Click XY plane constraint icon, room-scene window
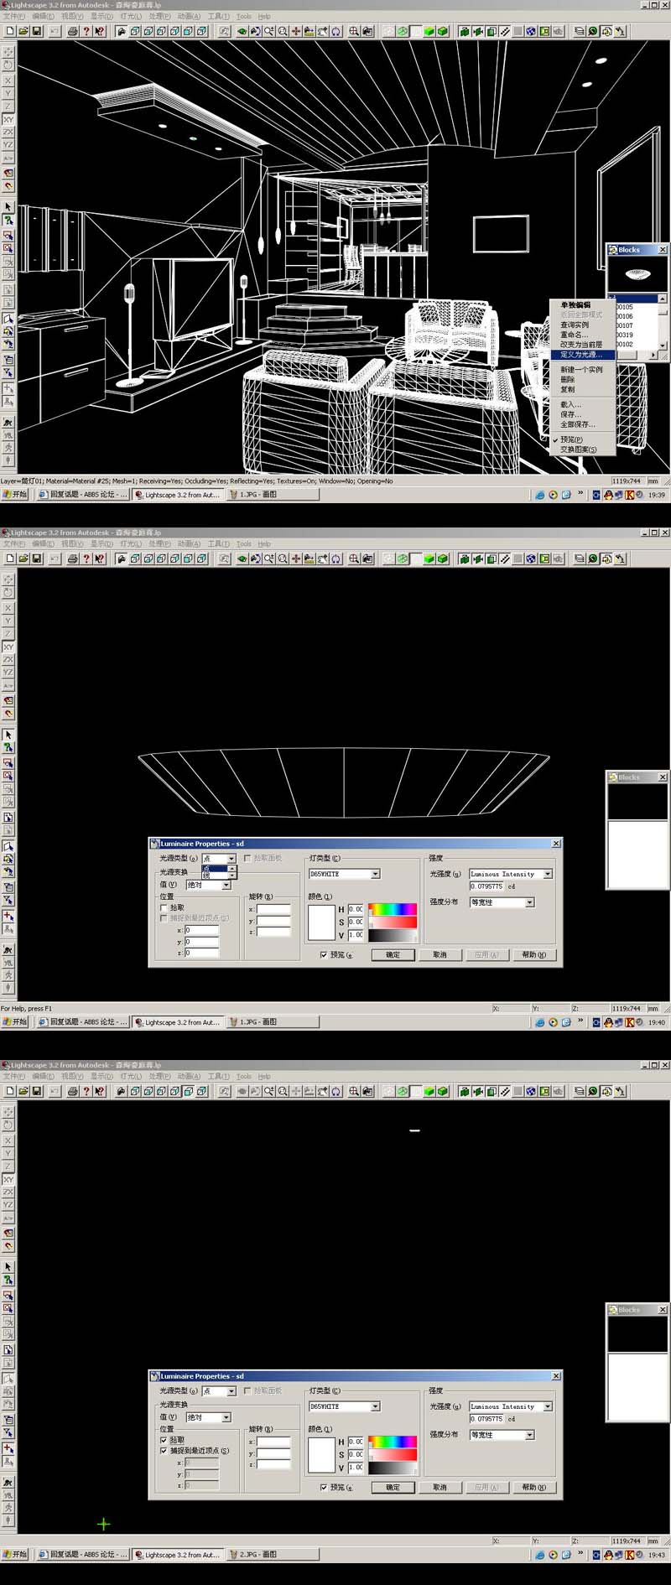671x1585 pixels. [x=8, y=119]
